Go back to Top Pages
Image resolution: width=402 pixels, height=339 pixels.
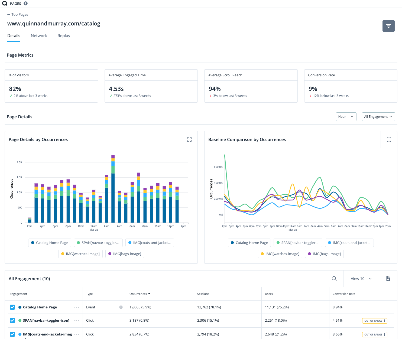[x=18, y=15]
